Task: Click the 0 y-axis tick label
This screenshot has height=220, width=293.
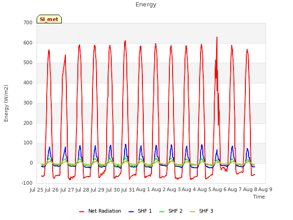Action: pos(31,163)
